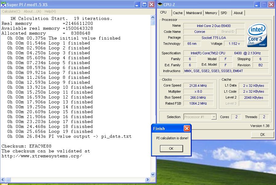Switch to the About tab in CPU-Z
This screenshot has width=276, height=185.
coord(238,13)
